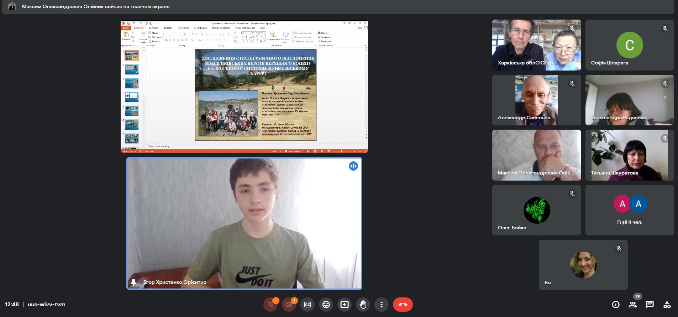This screenshot has width=678, height=317.
Task: Open the emoji reactions button
Action: [x=326, y=305]
